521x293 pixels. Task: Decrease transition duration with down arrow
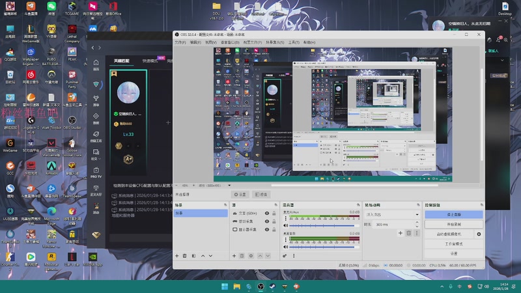[417, 227]
